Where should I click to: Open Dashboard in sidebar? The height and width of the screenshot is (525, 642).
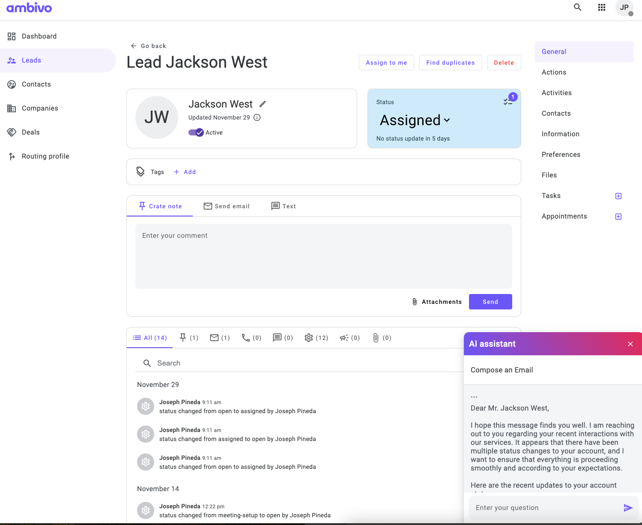pyautogui.click(x=58, y=36)
